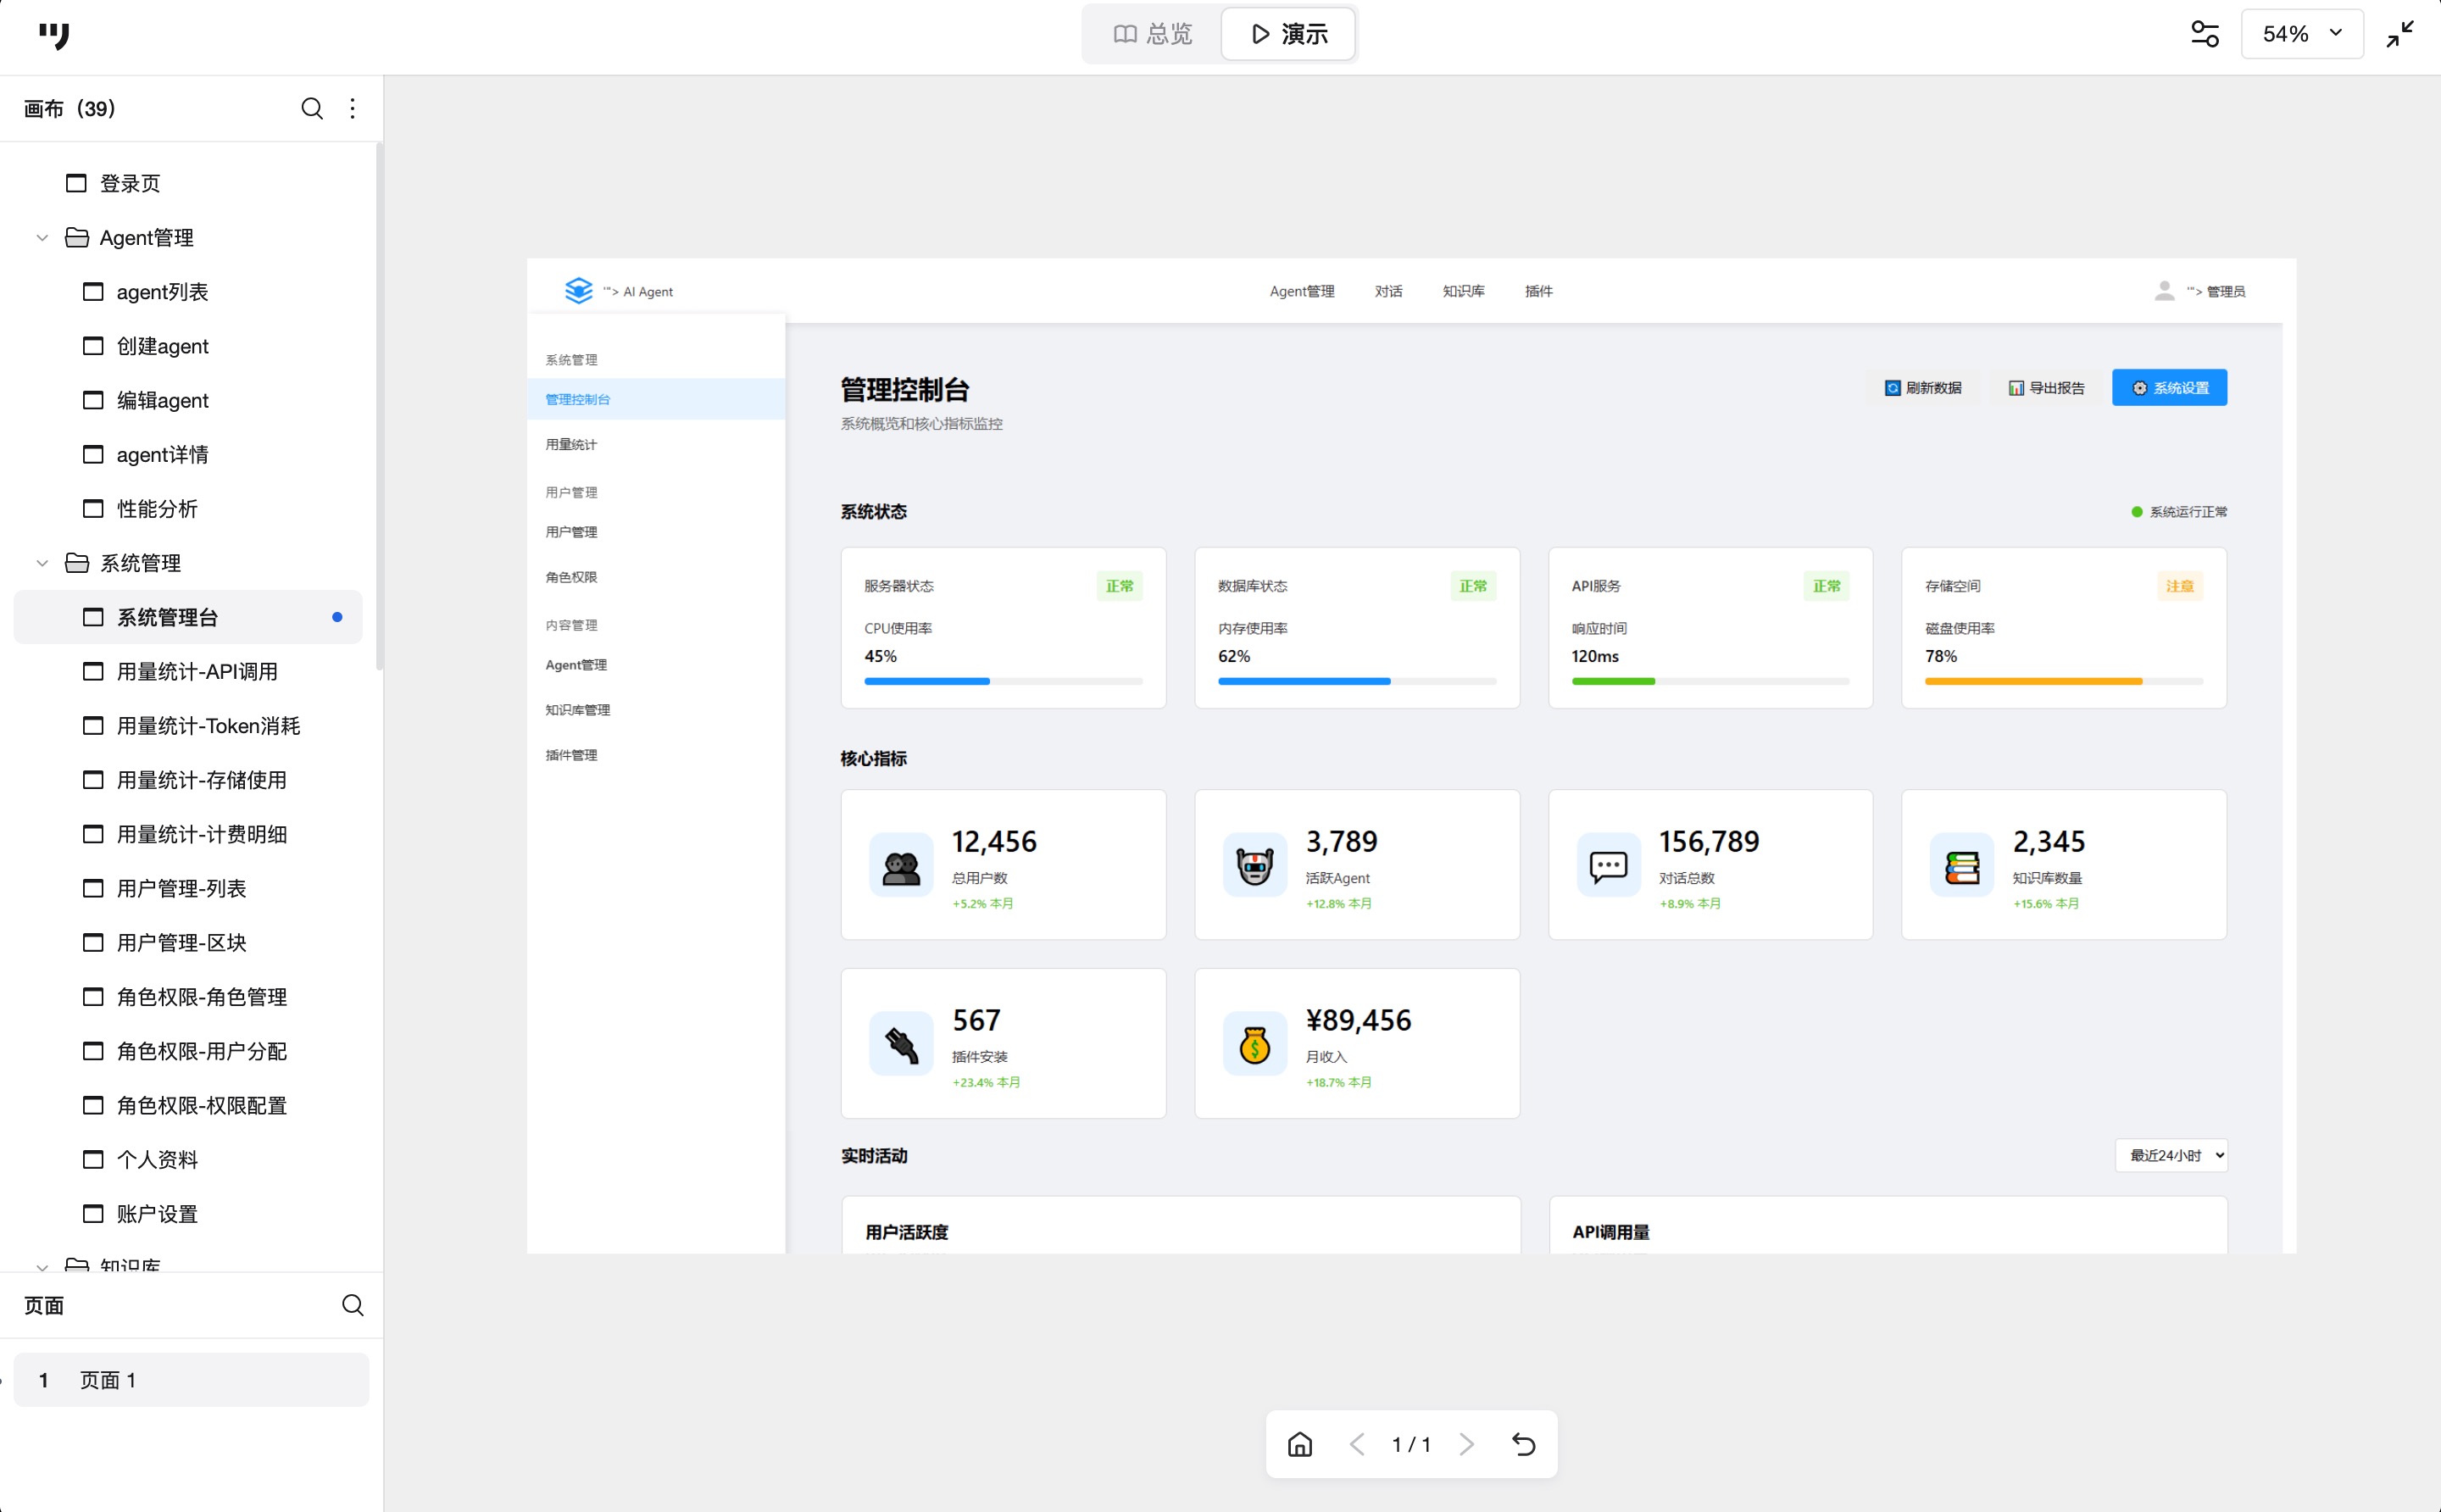Viewport: 2441px width, 1512px height.
Task: Click the canvas list vertical scrollbar
Action: (x=379, y=407)
